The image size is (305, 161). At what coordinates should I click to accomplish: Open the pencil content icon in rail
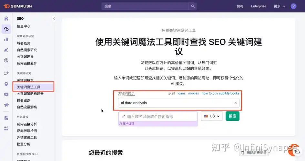pos(6,50)
